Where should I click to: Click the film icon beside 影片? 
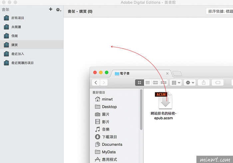pyautogui.click(x=98, y=122)
